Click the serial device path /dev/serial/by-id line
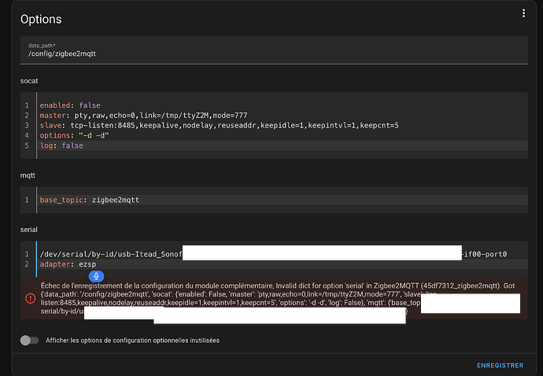543x376 pixels. point(110,254)
